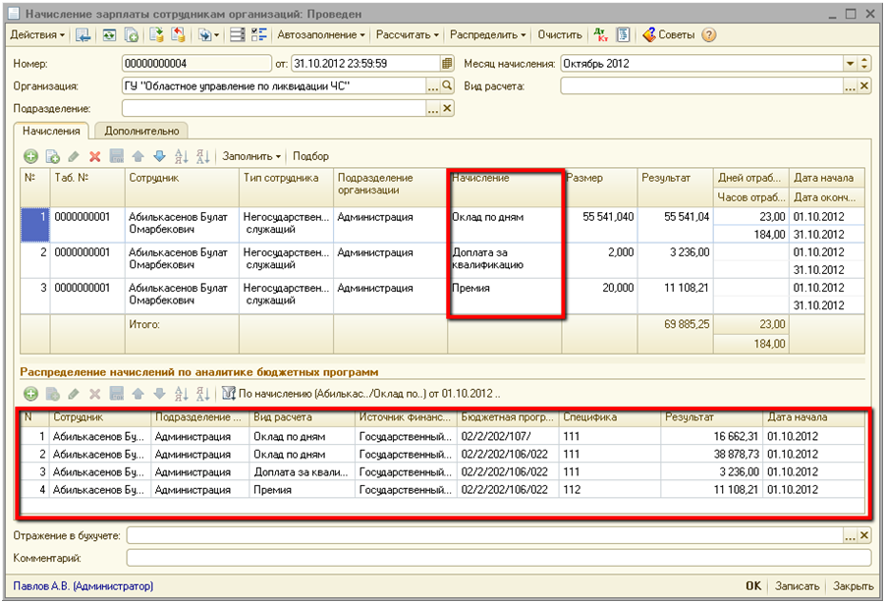Switch to the Дополнительно tab
The image size is (885, 603).
141,131
